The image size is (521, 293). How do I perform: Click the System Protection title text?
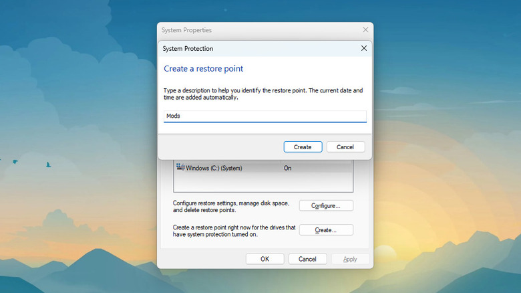point(188,49)
